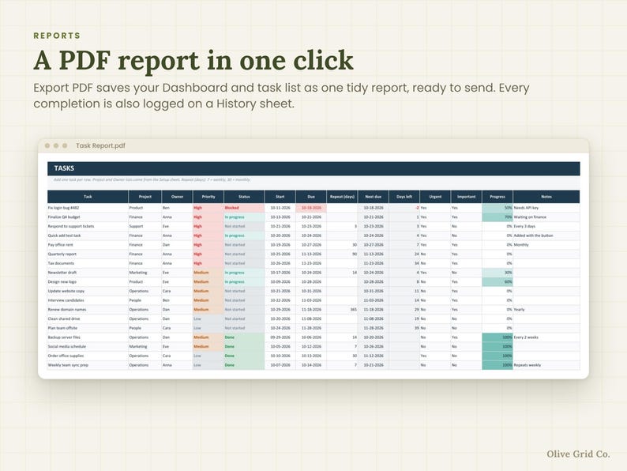Select the Due column header
Image resolution: width=627 pixels, height=471 pixels.
tap(311, 197)
